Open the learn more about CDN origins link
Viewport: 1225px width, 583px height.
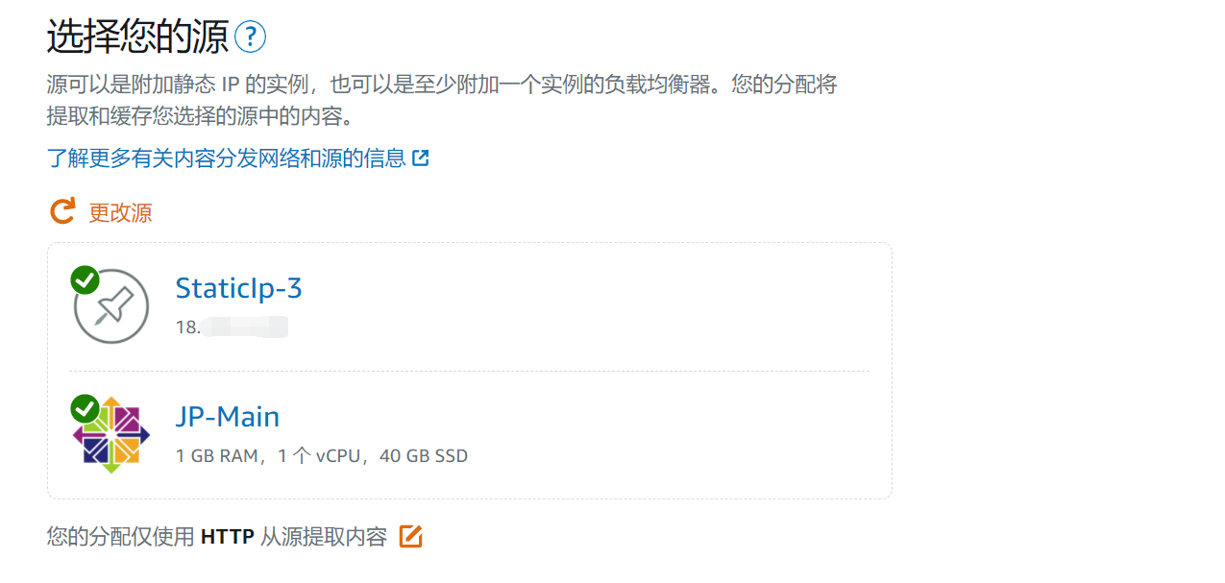pos(227,158)
